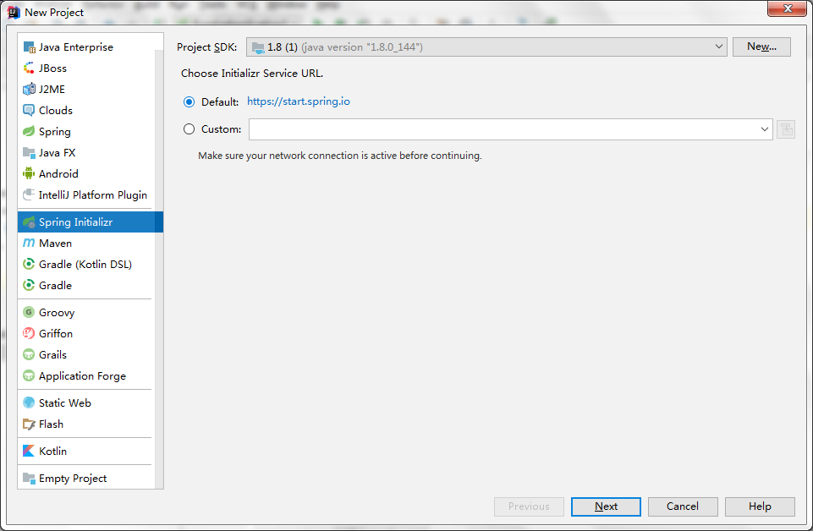This screenshot has height=531, width=813.
Task: Pick Spring from the project list
Action: [86, 132]
